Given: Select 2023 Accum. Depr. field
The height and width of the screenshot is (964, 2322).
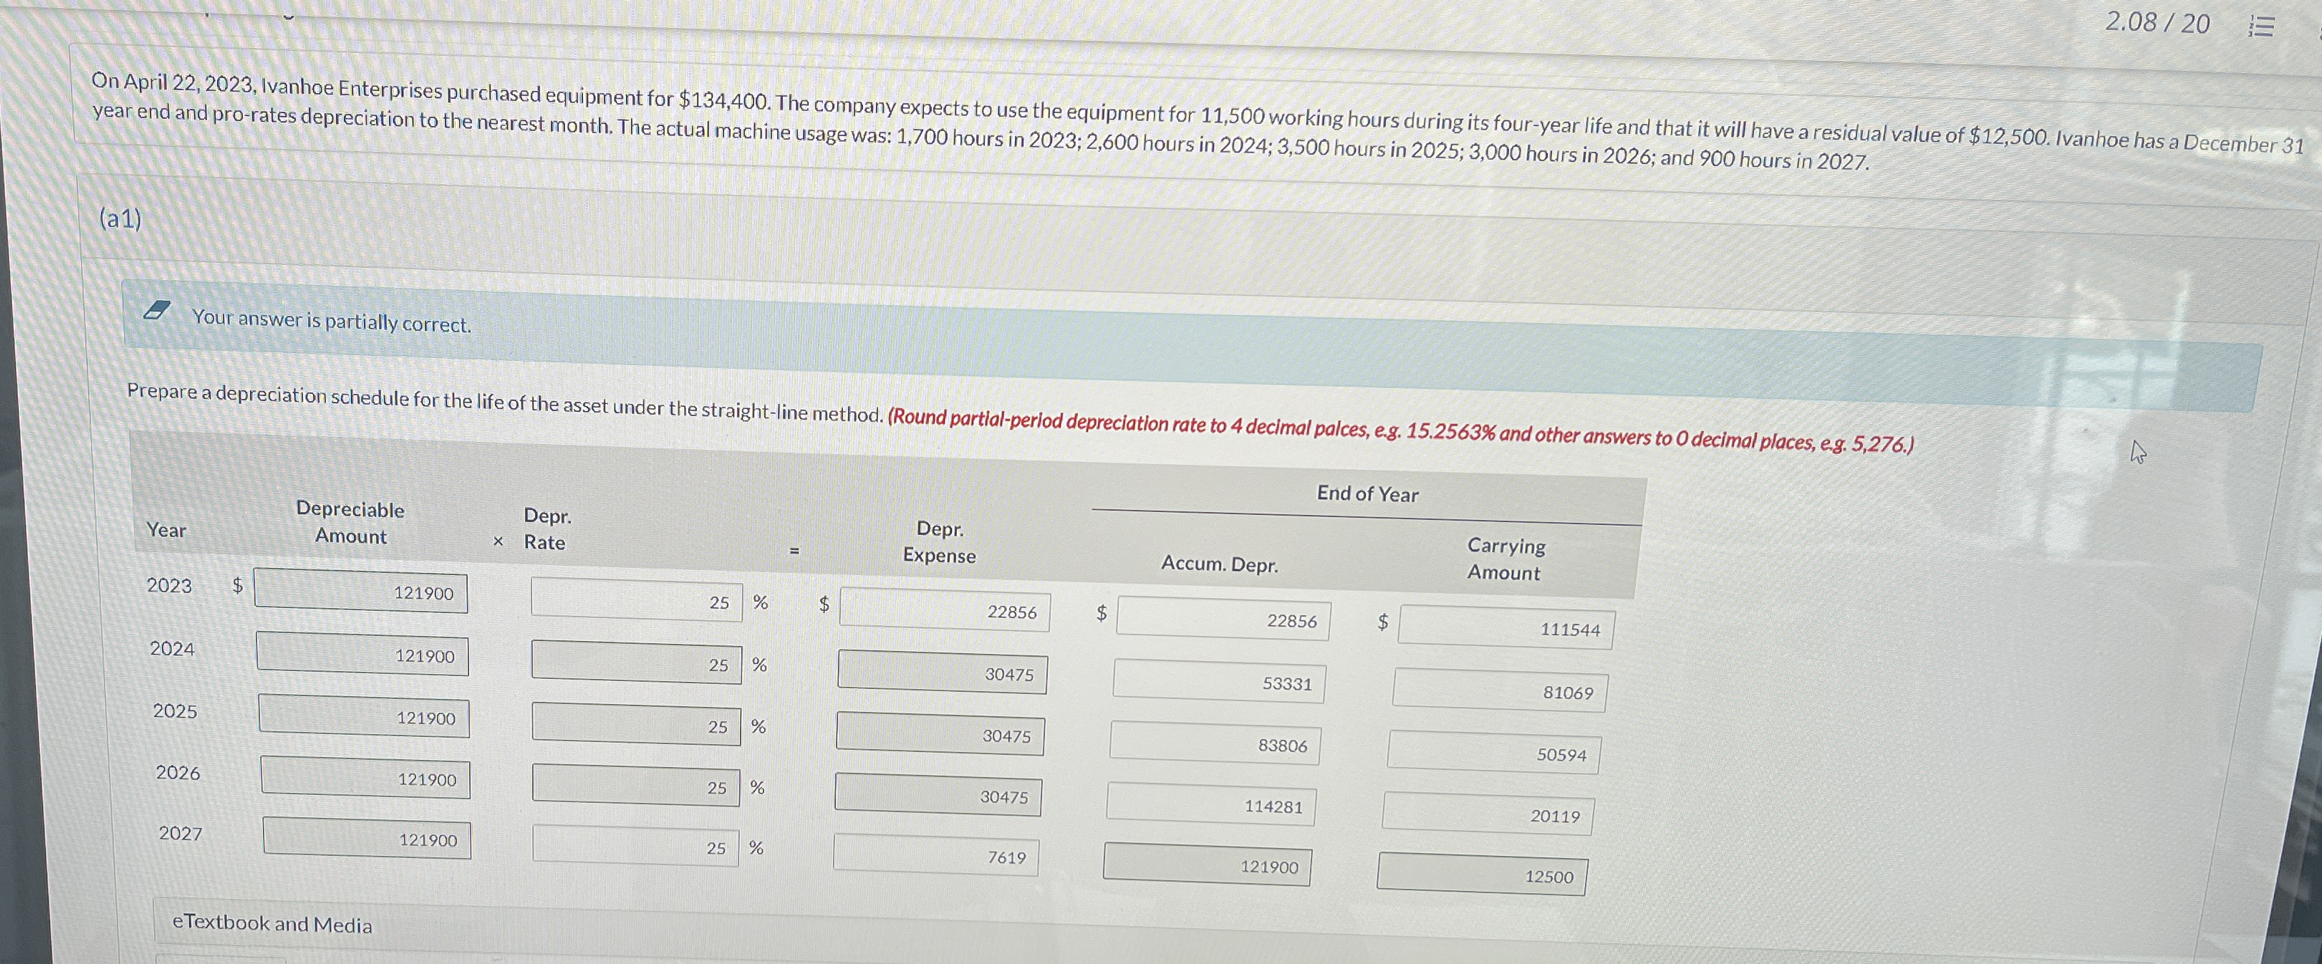Looking at the screenshot, I should point(1223,620).
